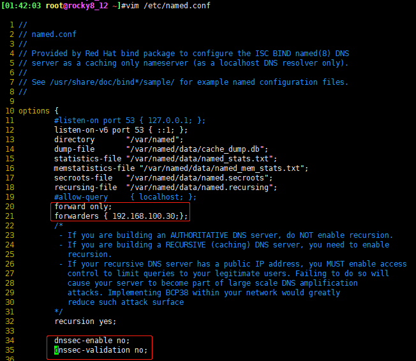Click the 'forward only;' line text
This screenshot has height=361, width=416.
pyautogui.click(x=83, y=207)
